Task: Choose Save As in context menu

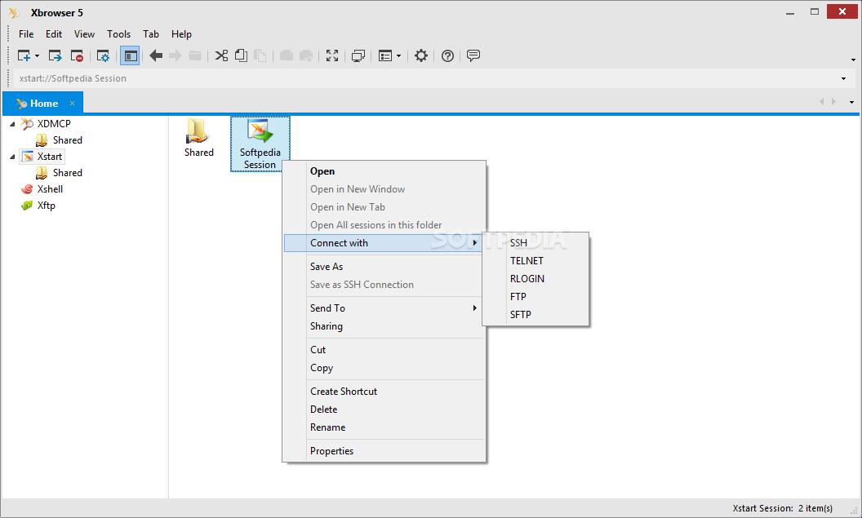Action: coord(384,267)
